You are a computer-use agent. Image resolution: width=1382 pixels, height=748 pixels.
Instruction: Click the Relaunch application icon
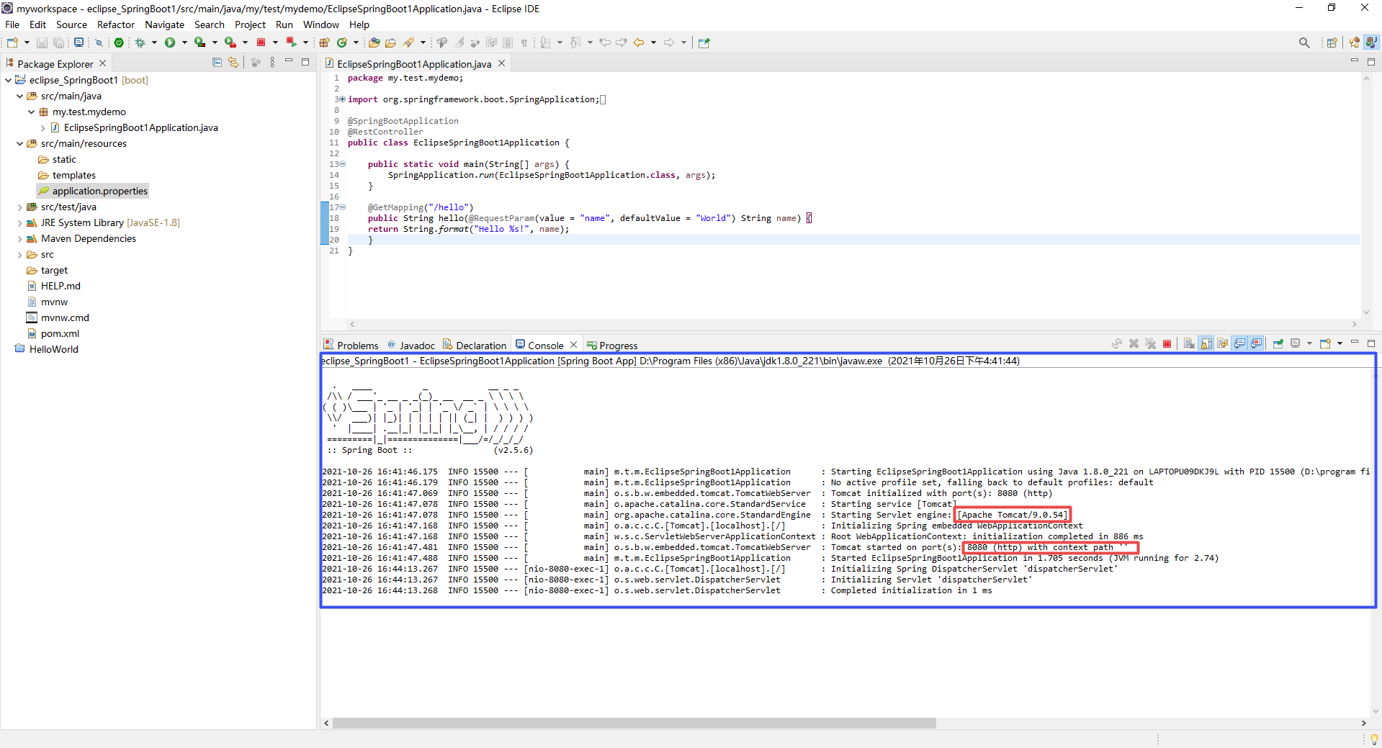291,42
